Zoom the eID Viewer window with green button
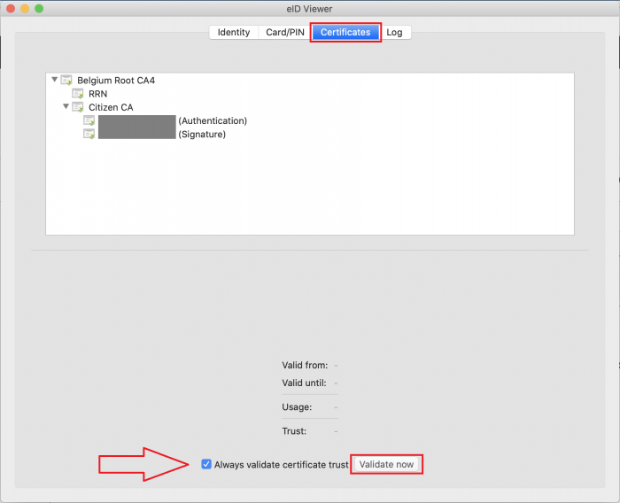This screenshot has height=503, width=620. (x=39, y=8)
